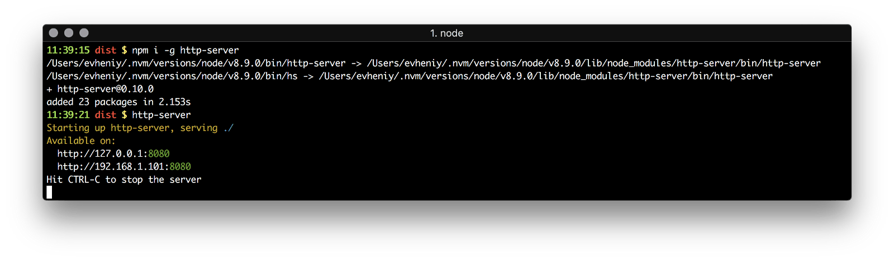Click the bin/http-server symlink path on first output line
Screen dimensions: 894x261
pyautogui.click(x=196, y=64)
